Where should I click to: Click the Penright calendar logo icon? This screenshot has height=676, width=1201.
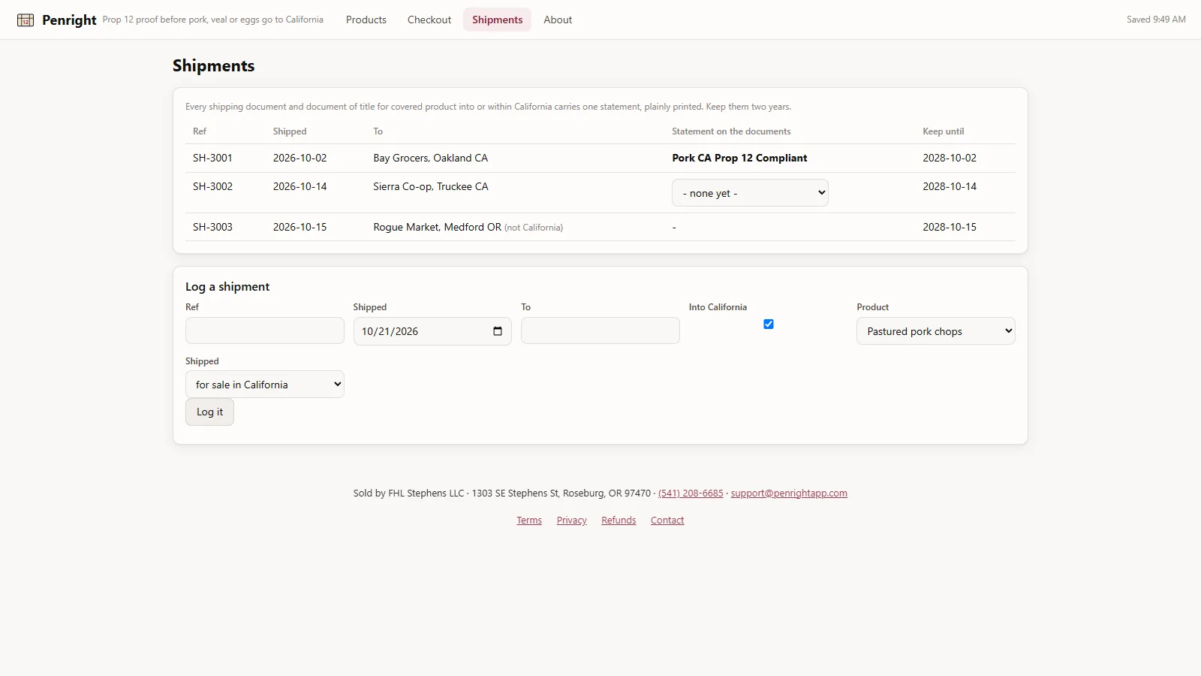click(26, 20)
